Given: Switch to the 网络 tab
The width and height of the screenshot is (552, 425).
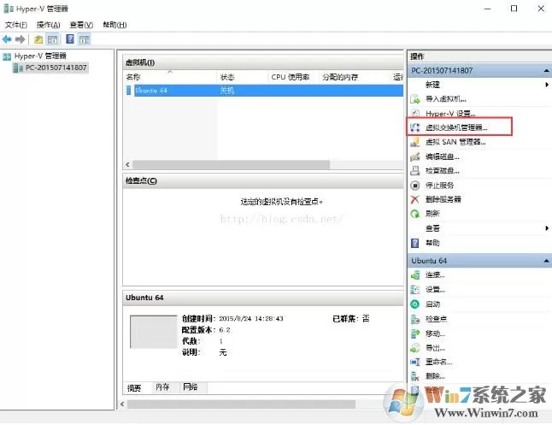Looking at the screenshot, I should [x=191, y=387].
